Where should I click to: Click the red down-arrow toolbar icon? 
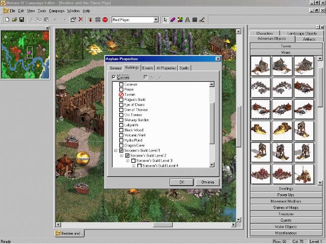click(90, 20)
